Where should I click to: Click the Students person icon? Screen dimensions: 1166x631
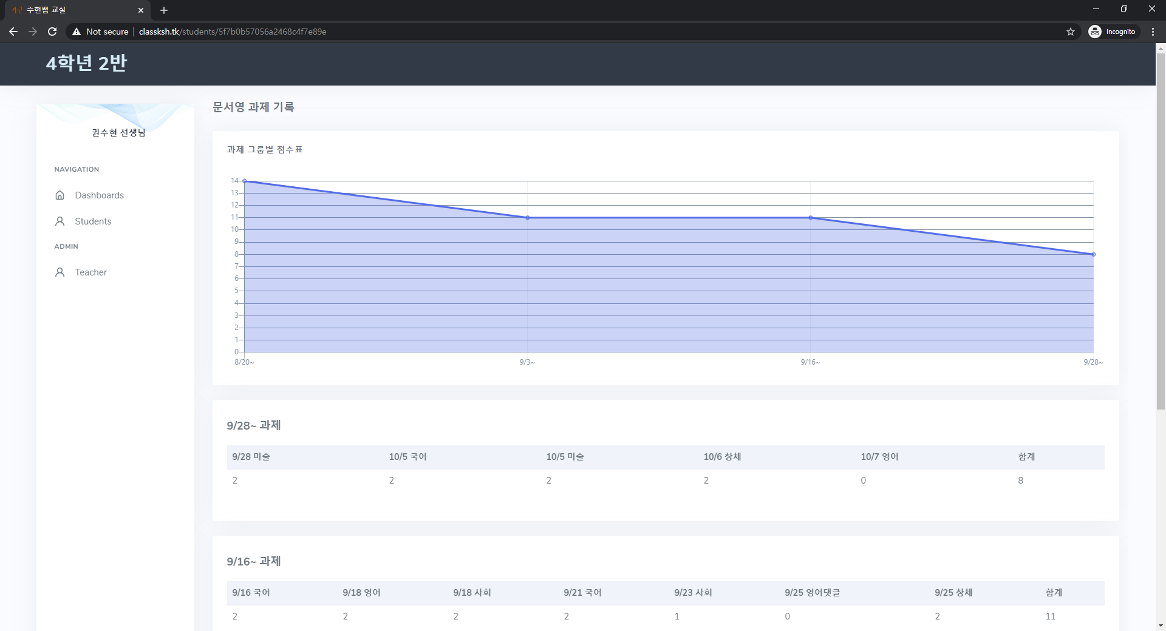coord(60,221)
